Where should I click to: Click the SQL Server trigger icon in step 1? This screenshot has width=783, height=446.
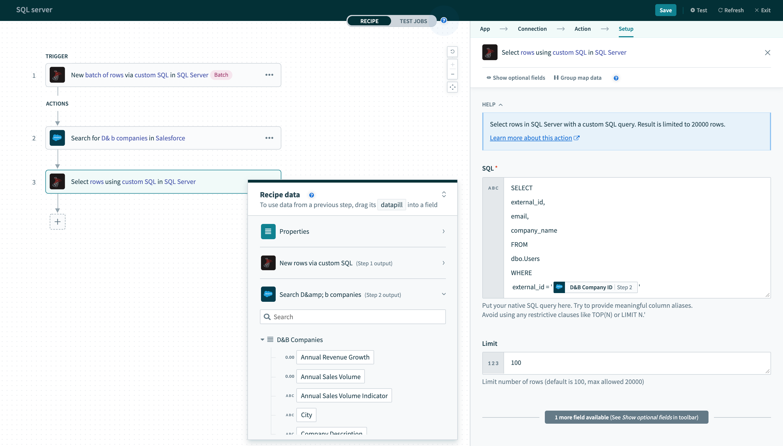click(x=57, y=75)
